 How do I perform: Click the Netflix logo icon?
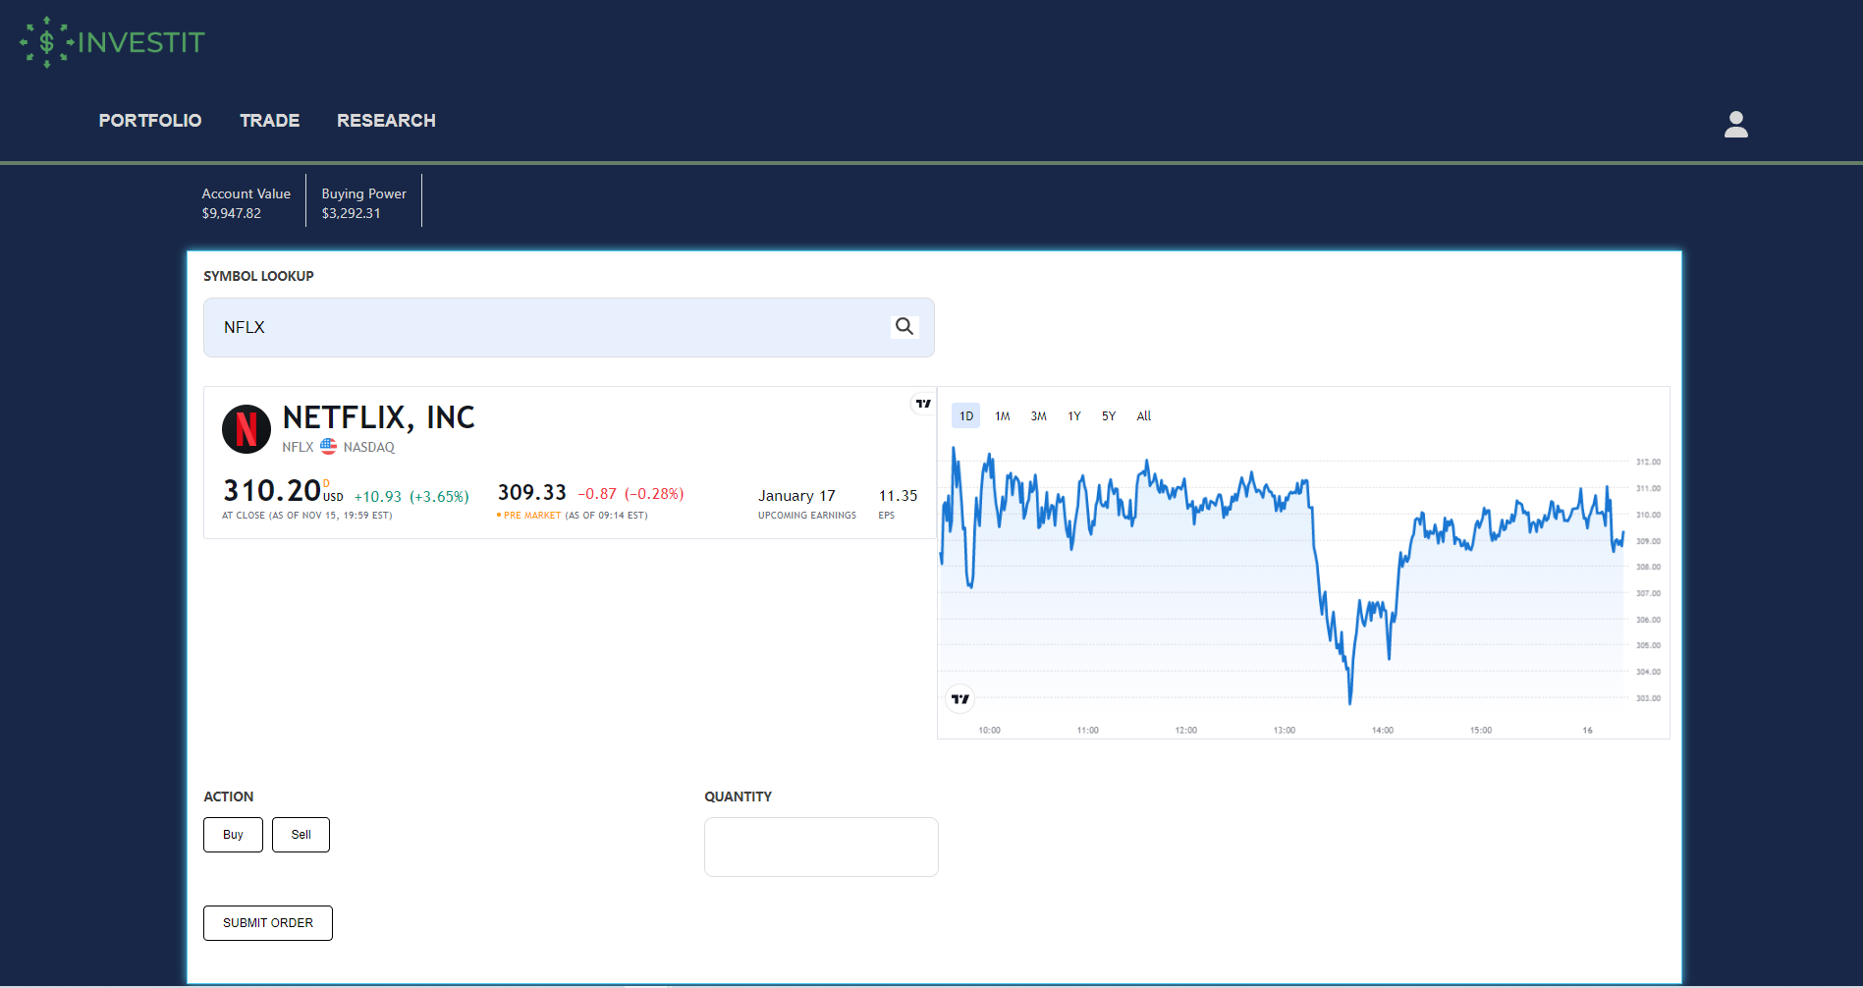pyautogui.click(x=246, y=429)
